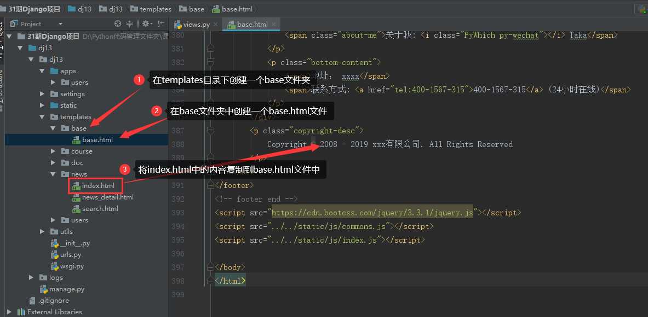
Task: Collapse the apps folder arrow
Action: click(42, 71)
